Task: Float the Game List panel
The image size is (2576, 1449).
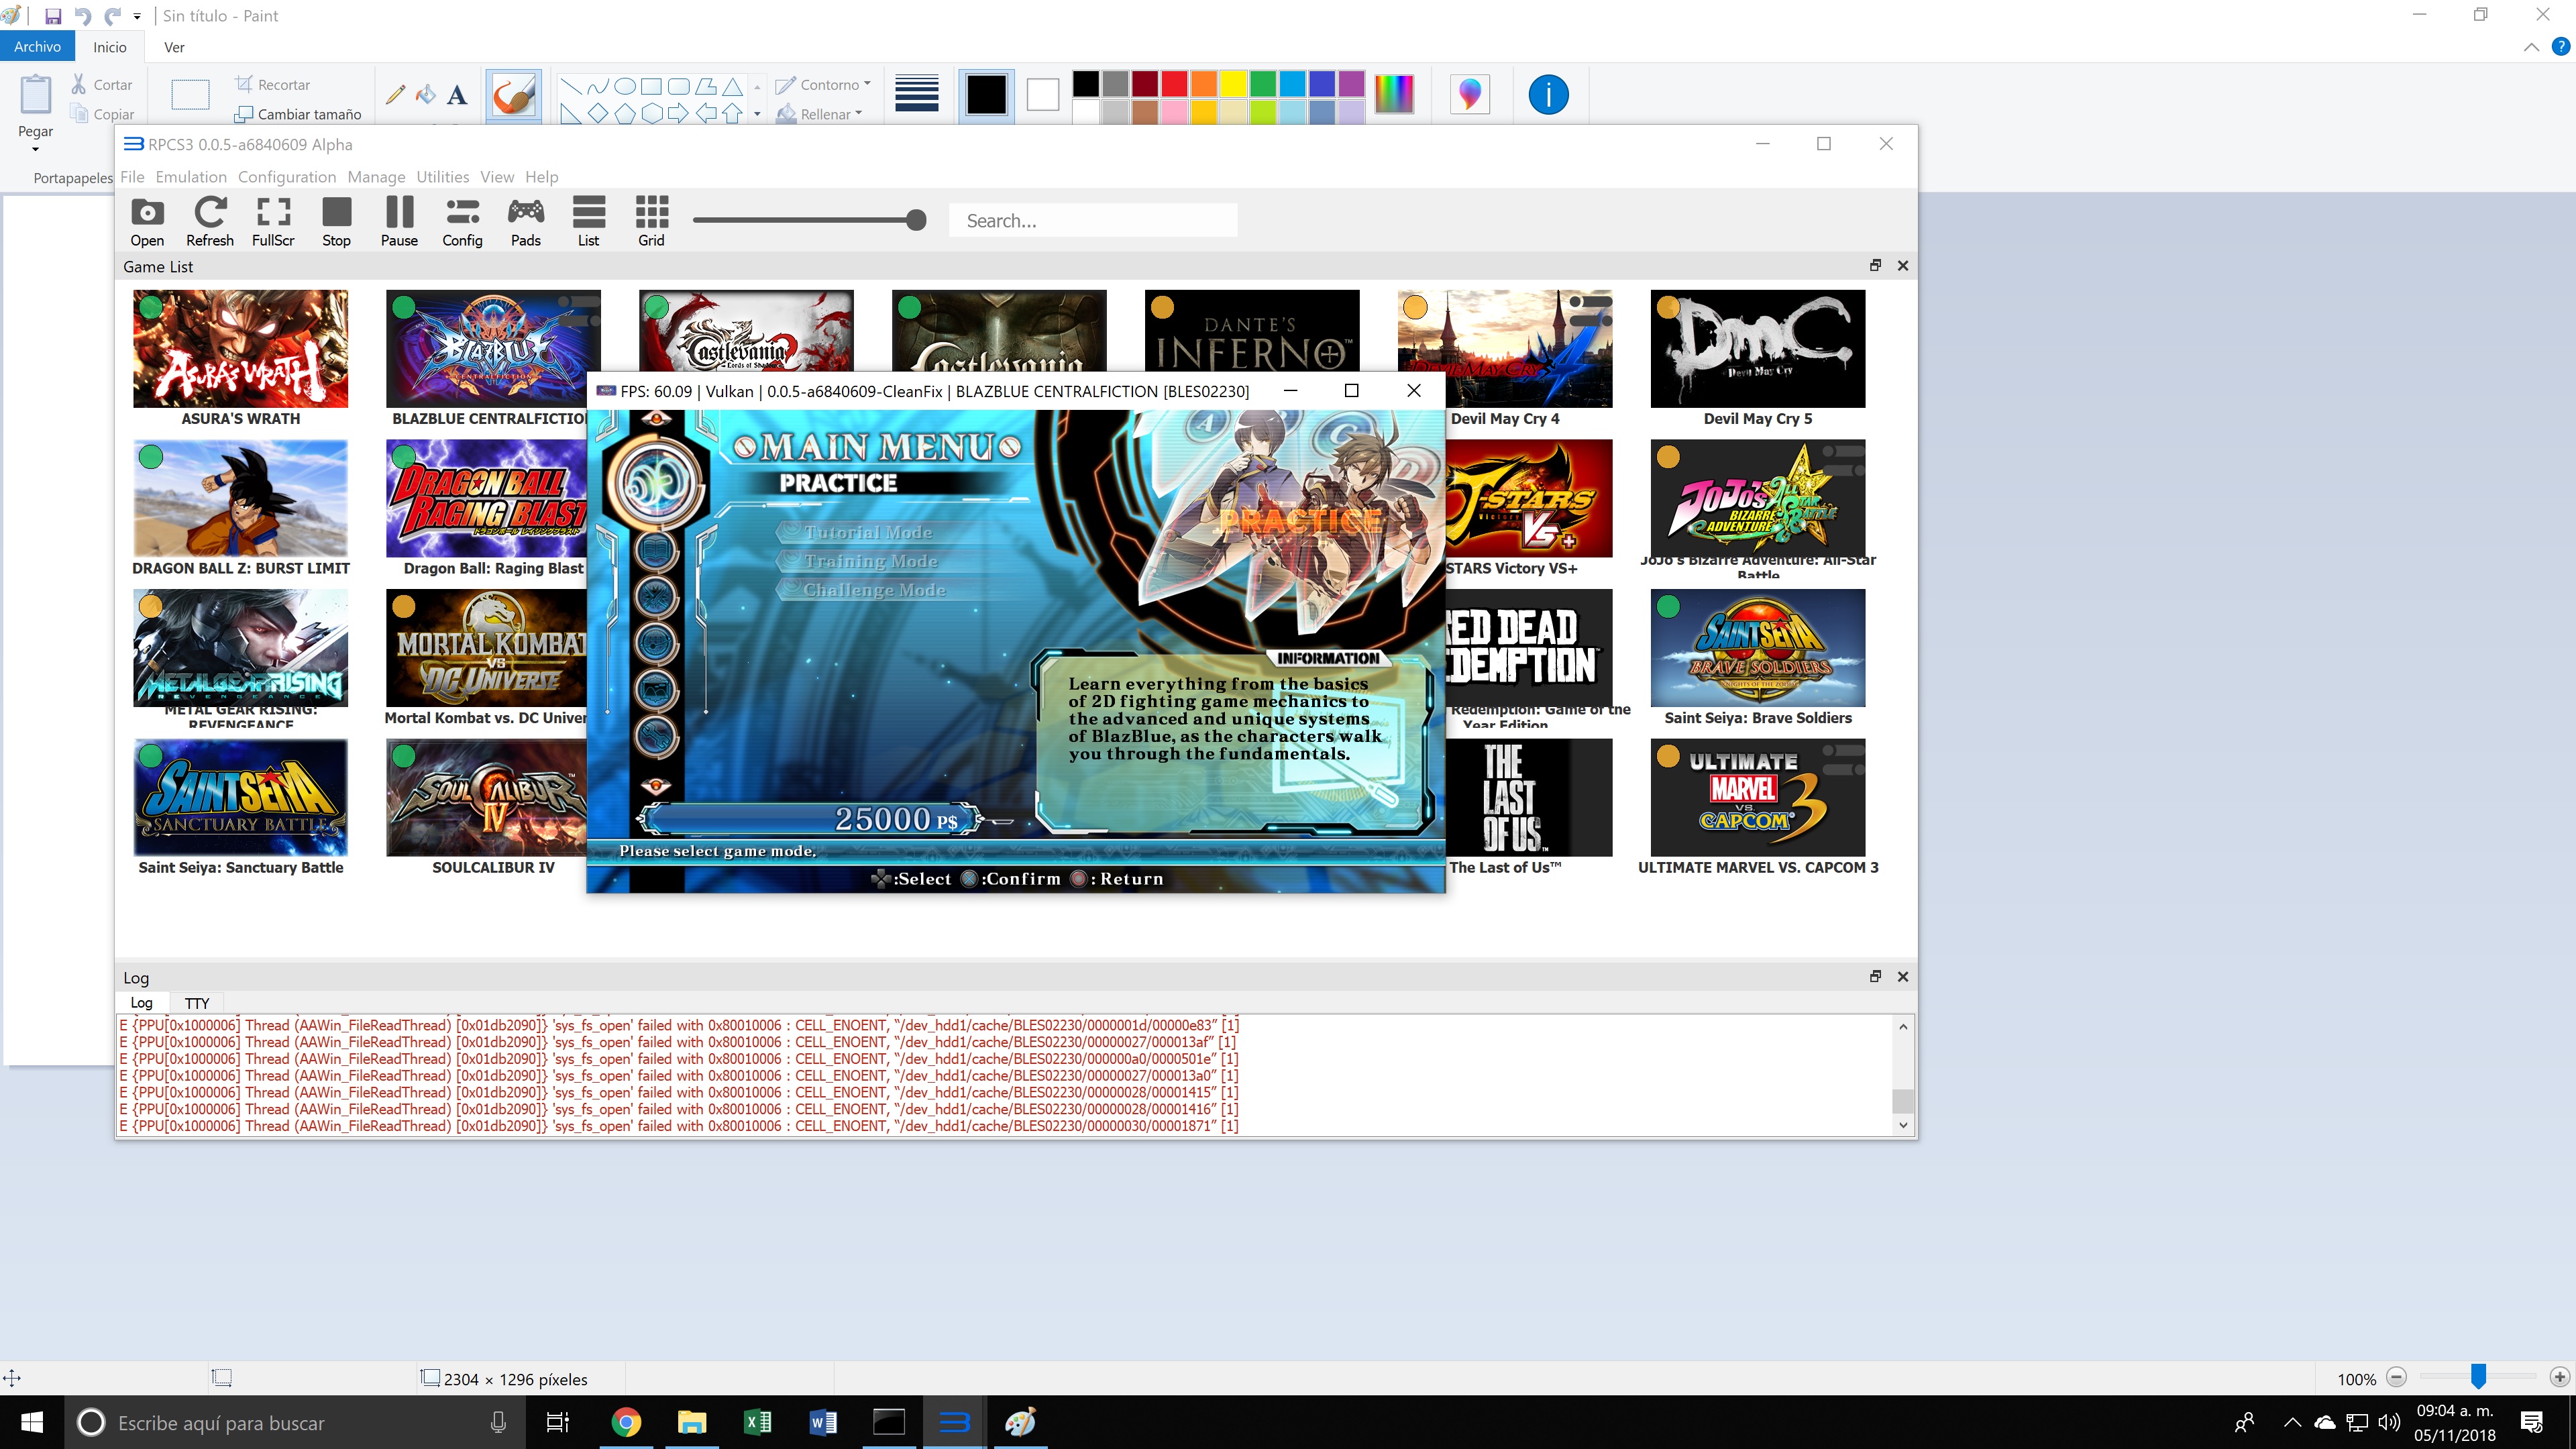Action: [x=1875, y=266]
